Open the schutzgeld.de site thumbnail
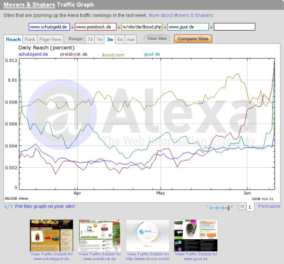284x264 pixels. [52, 235]
